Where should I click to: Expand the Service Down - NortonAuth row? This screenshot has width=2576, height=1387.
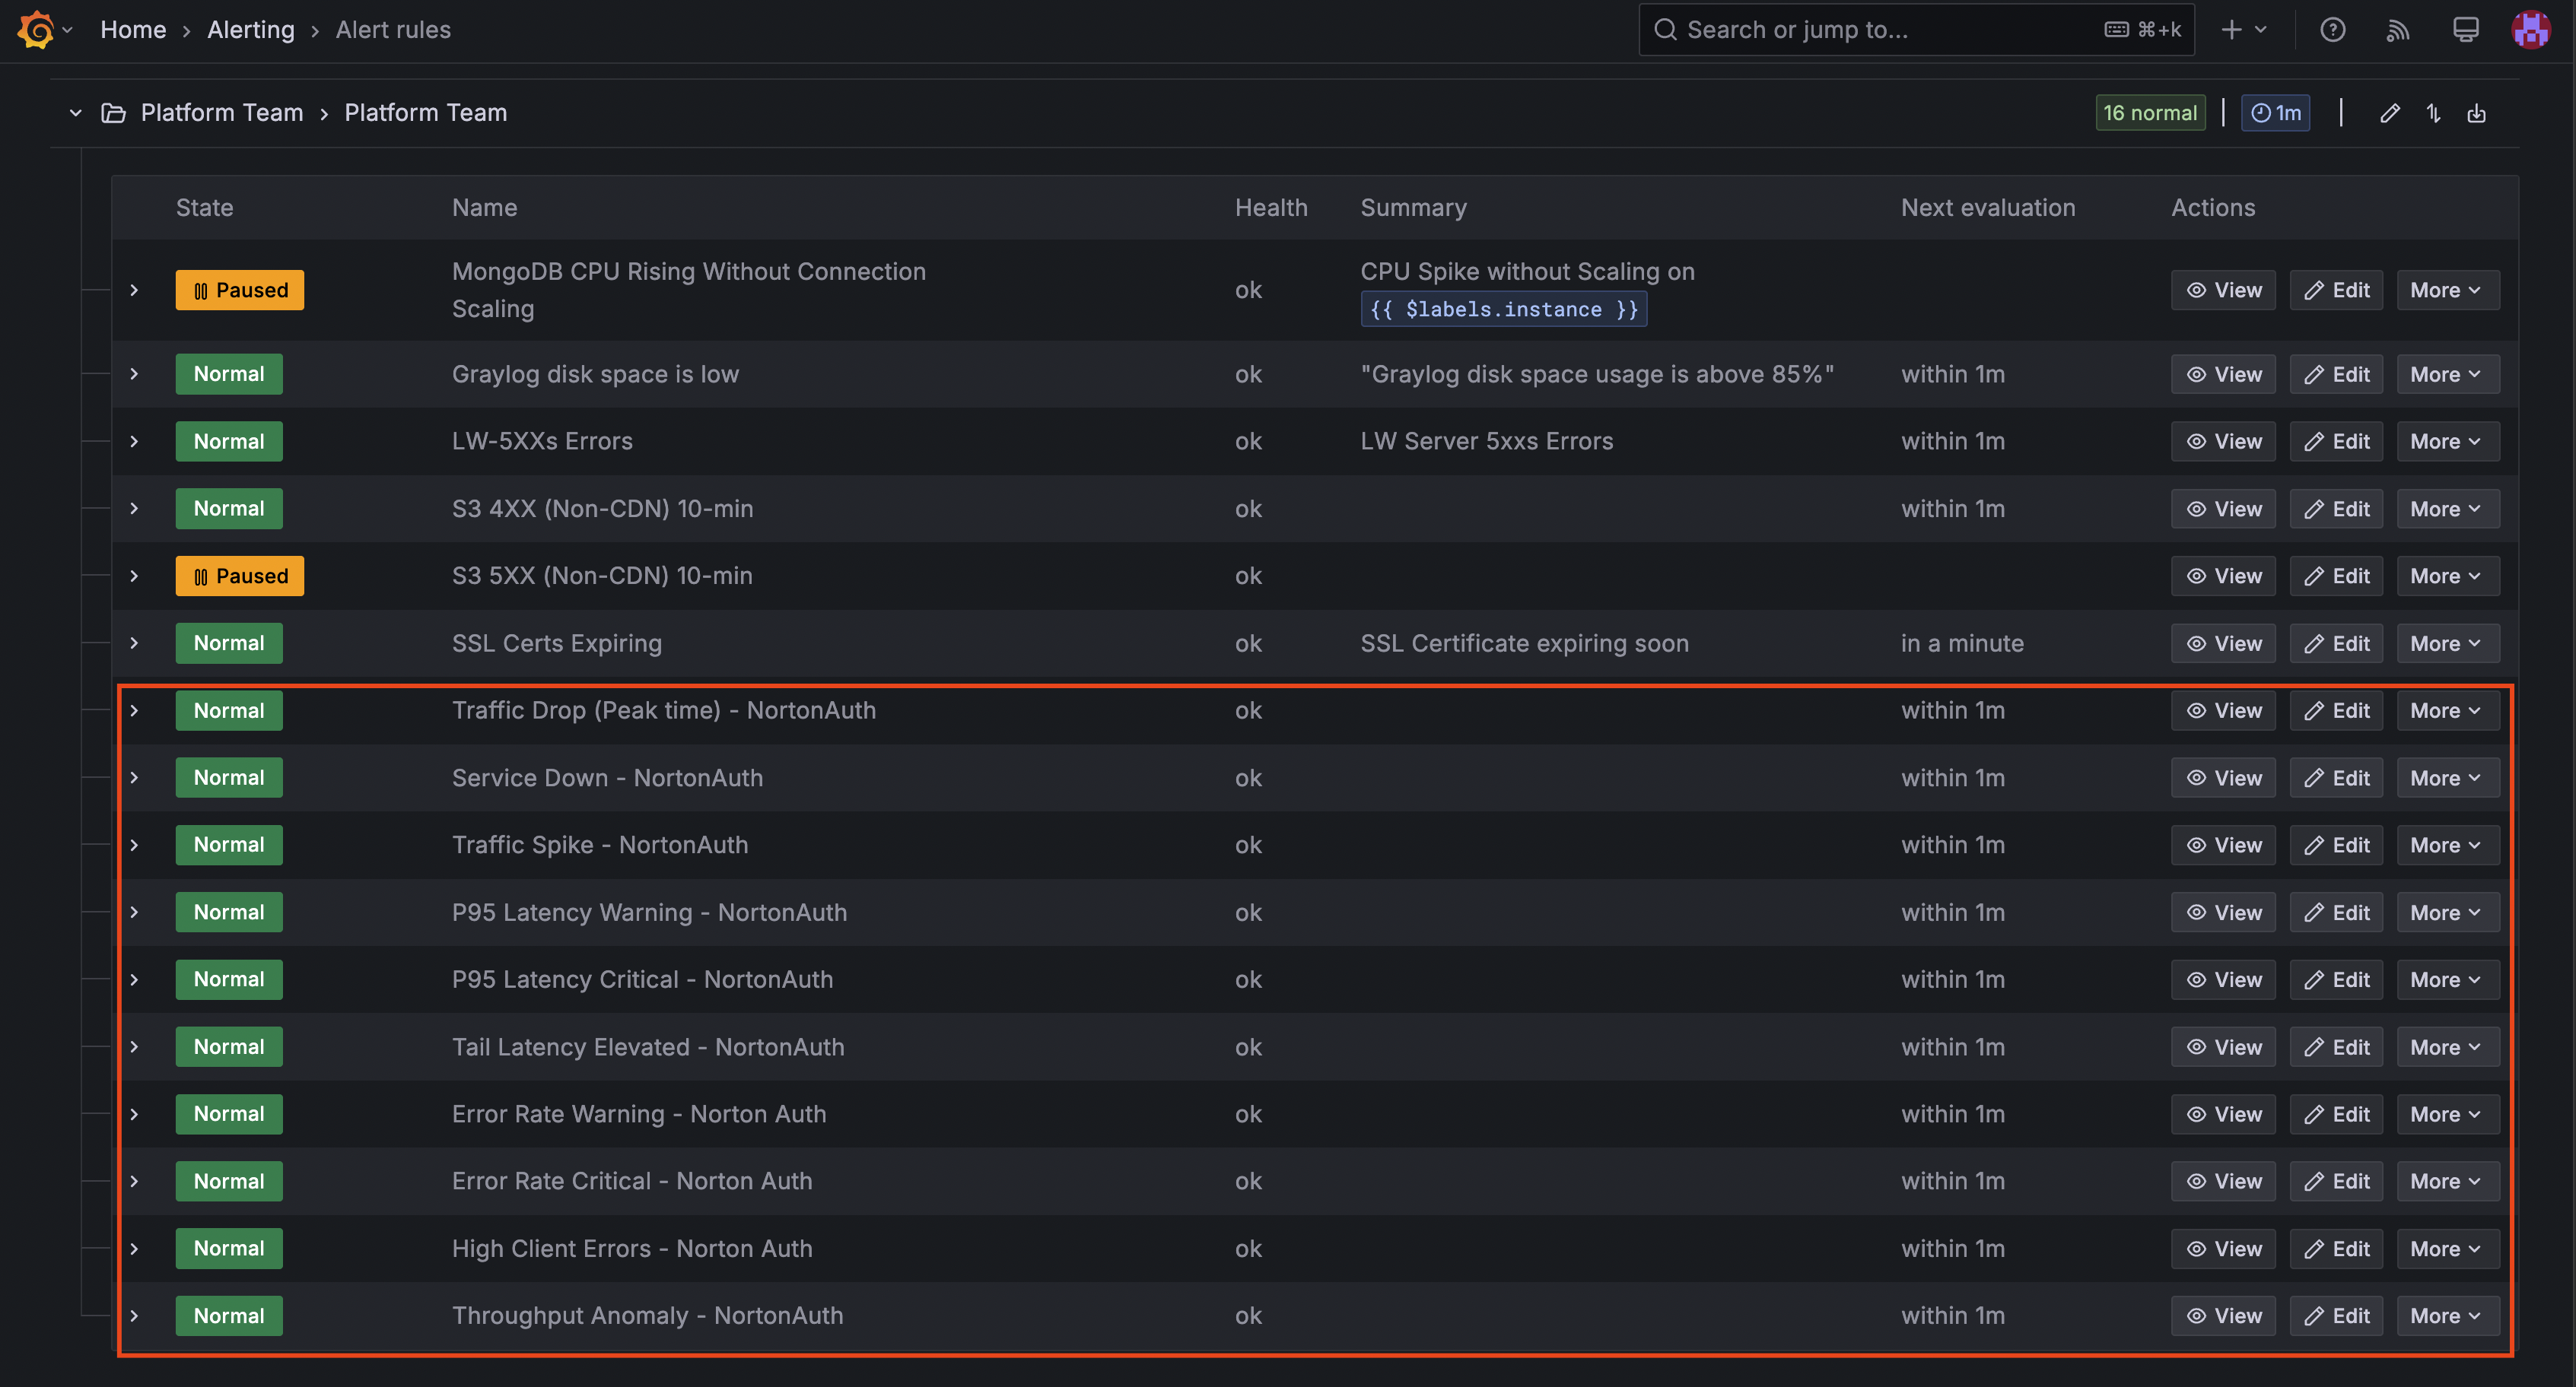[134, 777]
